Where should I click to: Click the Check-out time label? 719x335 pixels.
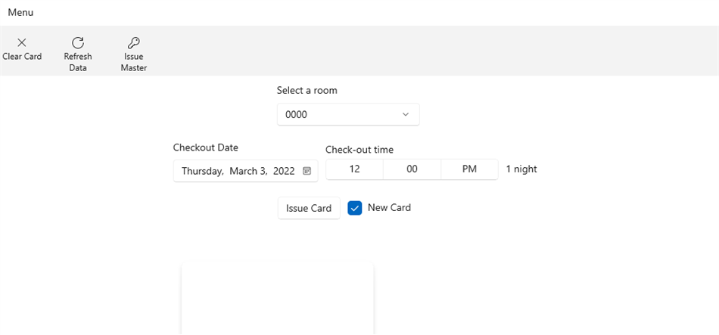359,150
